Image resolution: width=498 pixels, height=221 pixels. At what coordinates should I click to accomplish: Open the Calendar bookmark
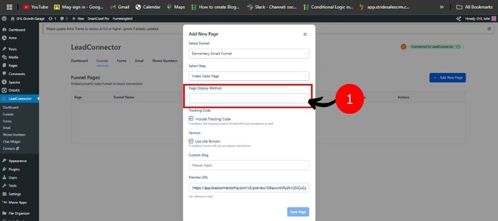pyautogui.click(x=148, y=7)
